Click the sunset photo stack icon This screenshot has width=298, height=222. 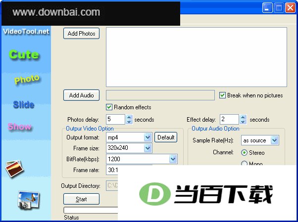point(14,168)
